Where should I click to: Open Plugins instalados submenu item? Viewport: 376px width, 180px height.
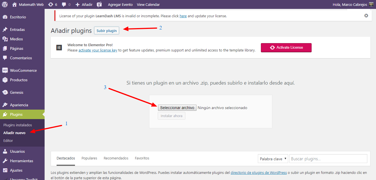point(18,125)
